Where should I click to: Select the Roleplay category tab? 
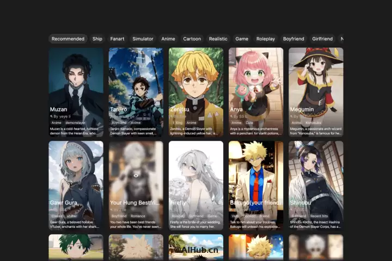tap(266, 39)
